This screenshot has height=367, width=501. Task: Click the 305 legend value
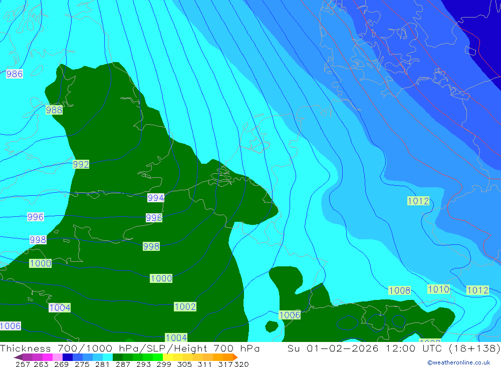[x=184, y=364]
